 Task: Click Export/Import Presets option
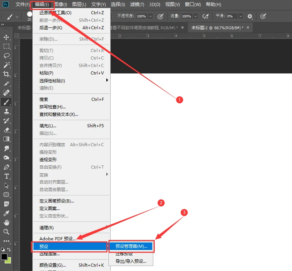(x=131, y=261)
